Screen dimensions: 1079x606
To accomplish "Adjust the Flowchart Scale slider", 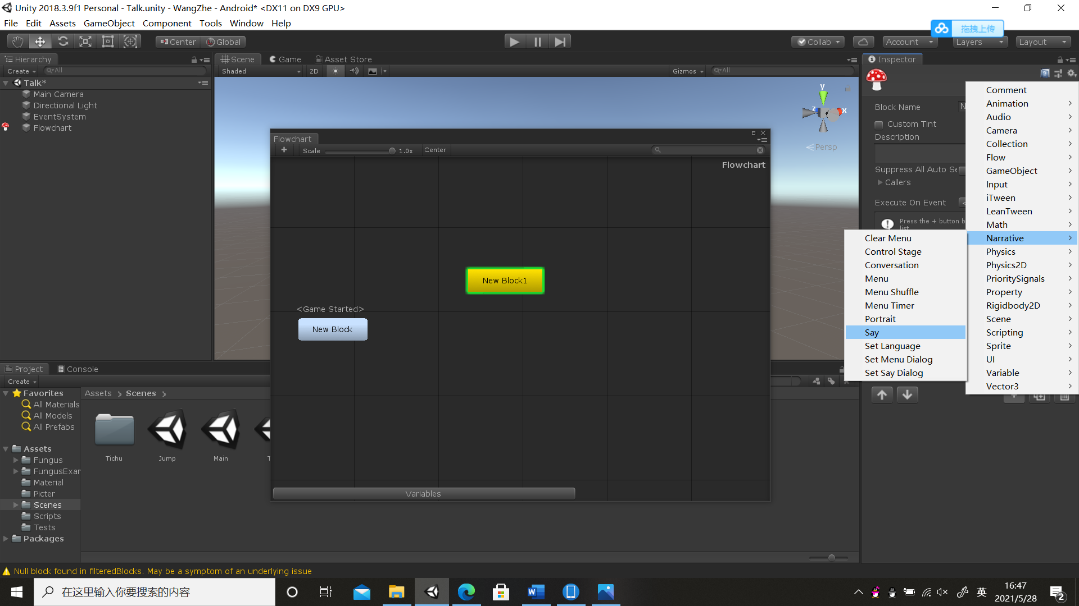I will [x=392, y=150].
